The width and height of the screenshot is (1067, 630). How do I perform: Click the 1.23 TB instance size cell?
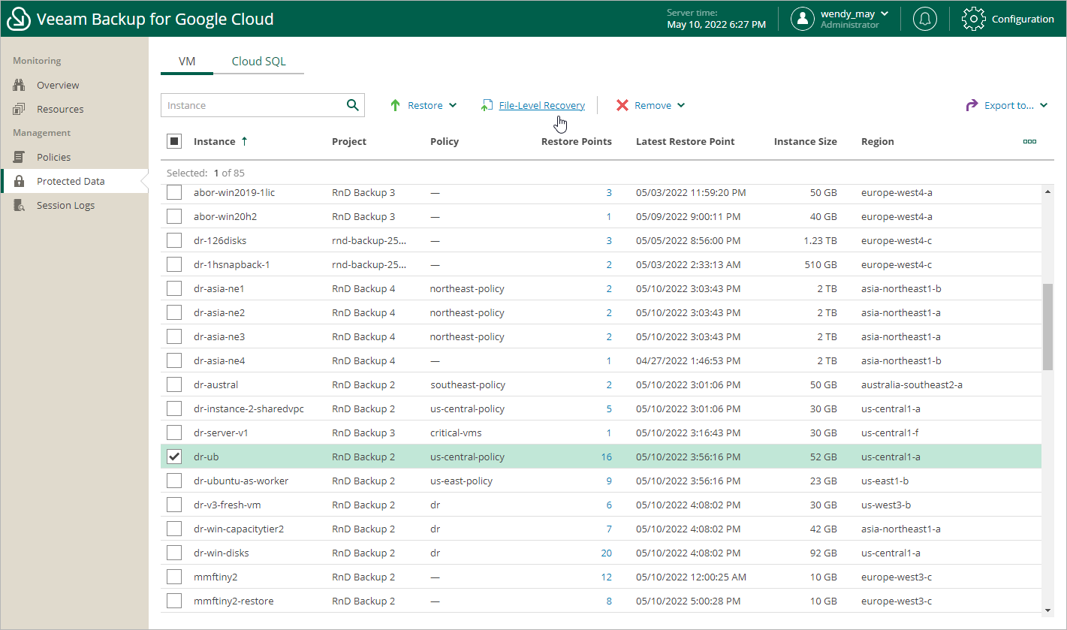[x=820, y=241]
